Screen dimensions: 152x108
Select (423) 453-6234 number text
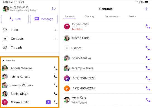(83, 88)
